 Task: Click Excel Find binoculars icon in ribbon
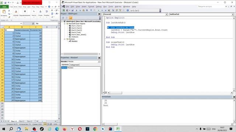57,14
